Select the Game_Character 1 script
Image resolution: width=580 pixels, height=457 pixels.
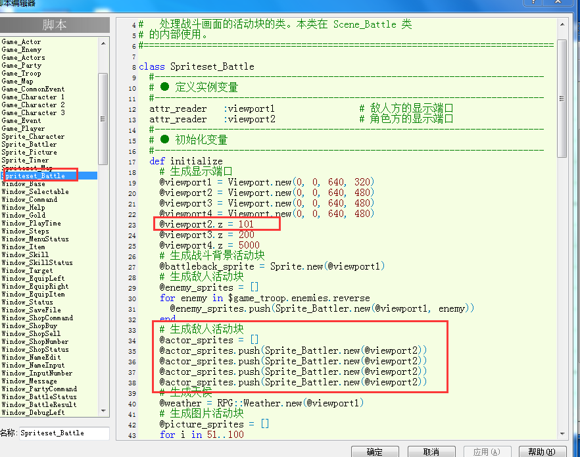(x=33, y=97)
